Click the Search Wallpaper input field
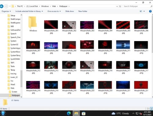Viewport: 153px width, 116px height. coord(136,6)
